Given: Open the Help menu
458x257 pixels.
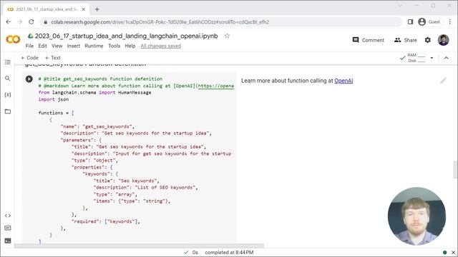Looking at the screenshot, I should pyautogui.click(x=130, y=46).
